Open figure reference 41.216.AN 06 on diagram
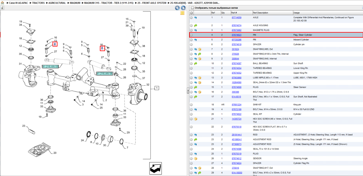Screen dimensions: 363x176 105,73
